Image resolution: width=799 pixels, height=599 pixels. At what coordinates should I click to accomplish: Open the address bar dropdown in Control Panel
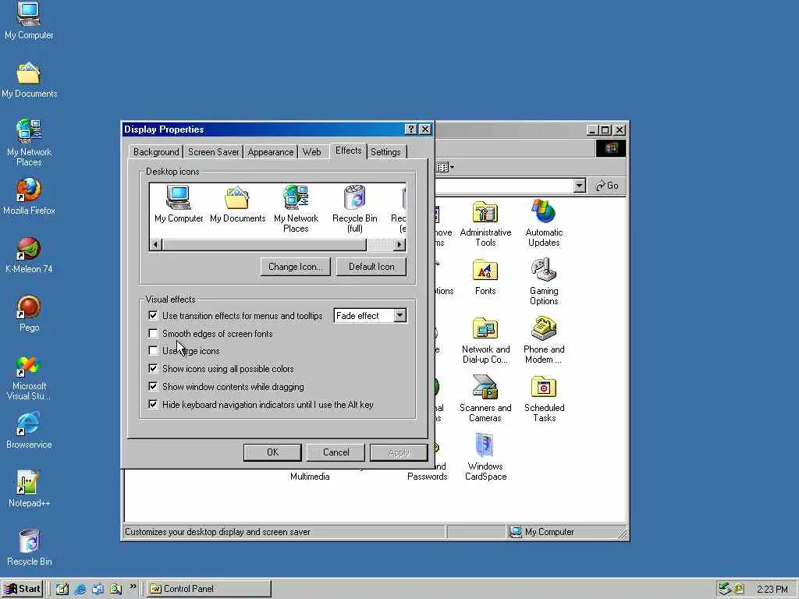point(580,186)
